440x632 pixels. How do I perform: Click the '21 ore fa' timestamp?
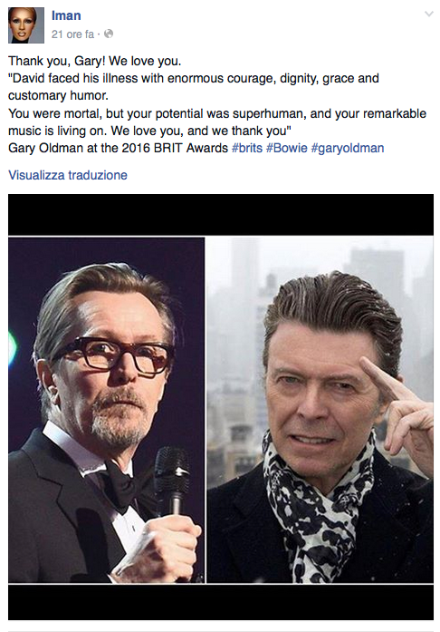[x=72, y=34]
